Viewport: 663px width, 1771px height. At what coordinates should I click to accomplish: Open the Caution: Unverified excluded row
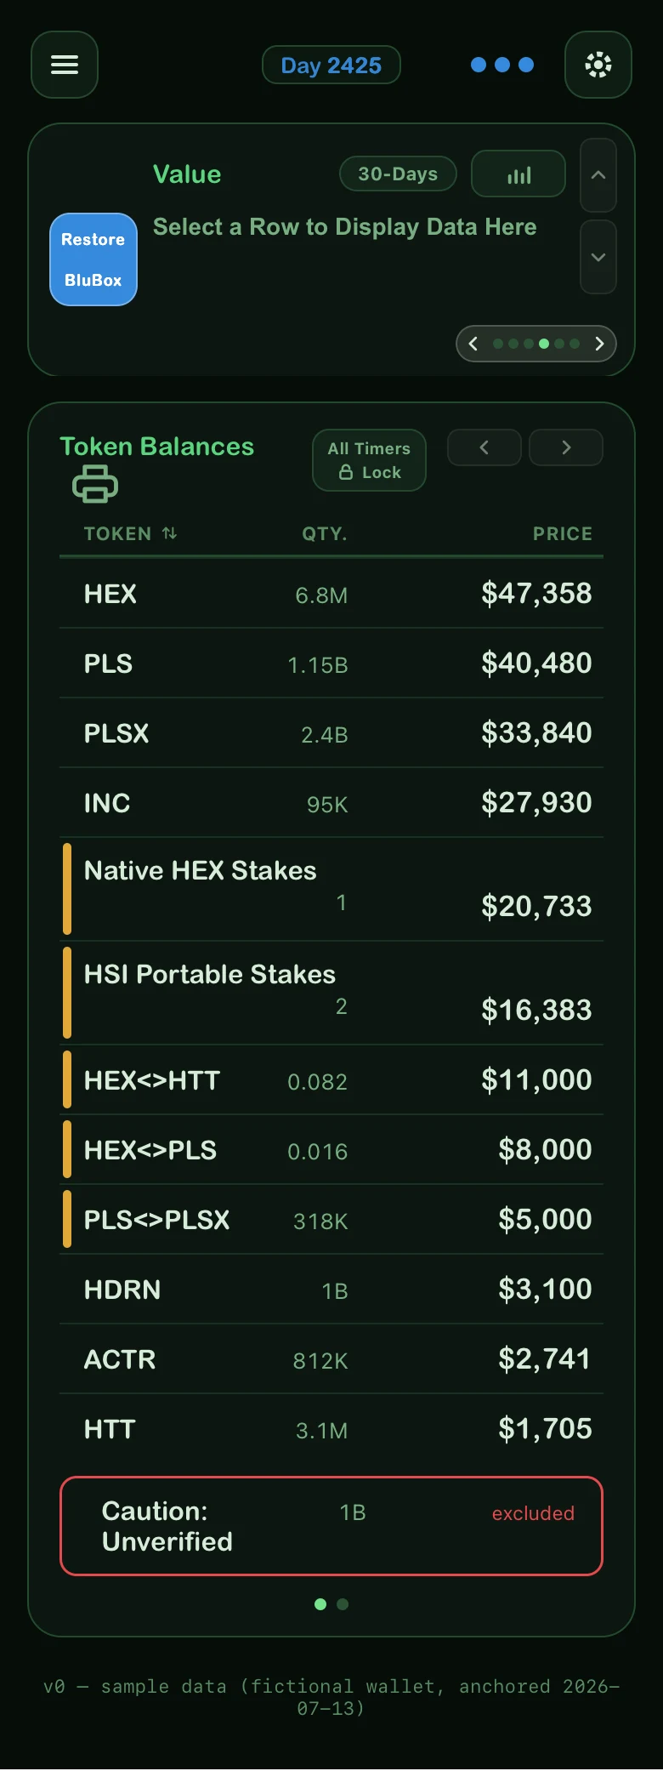(331, 1526)
